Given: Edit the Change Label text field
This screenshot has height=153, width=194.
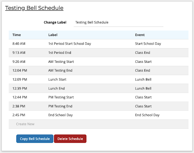Looking at the screenshot, I should (x=119, y=22).
